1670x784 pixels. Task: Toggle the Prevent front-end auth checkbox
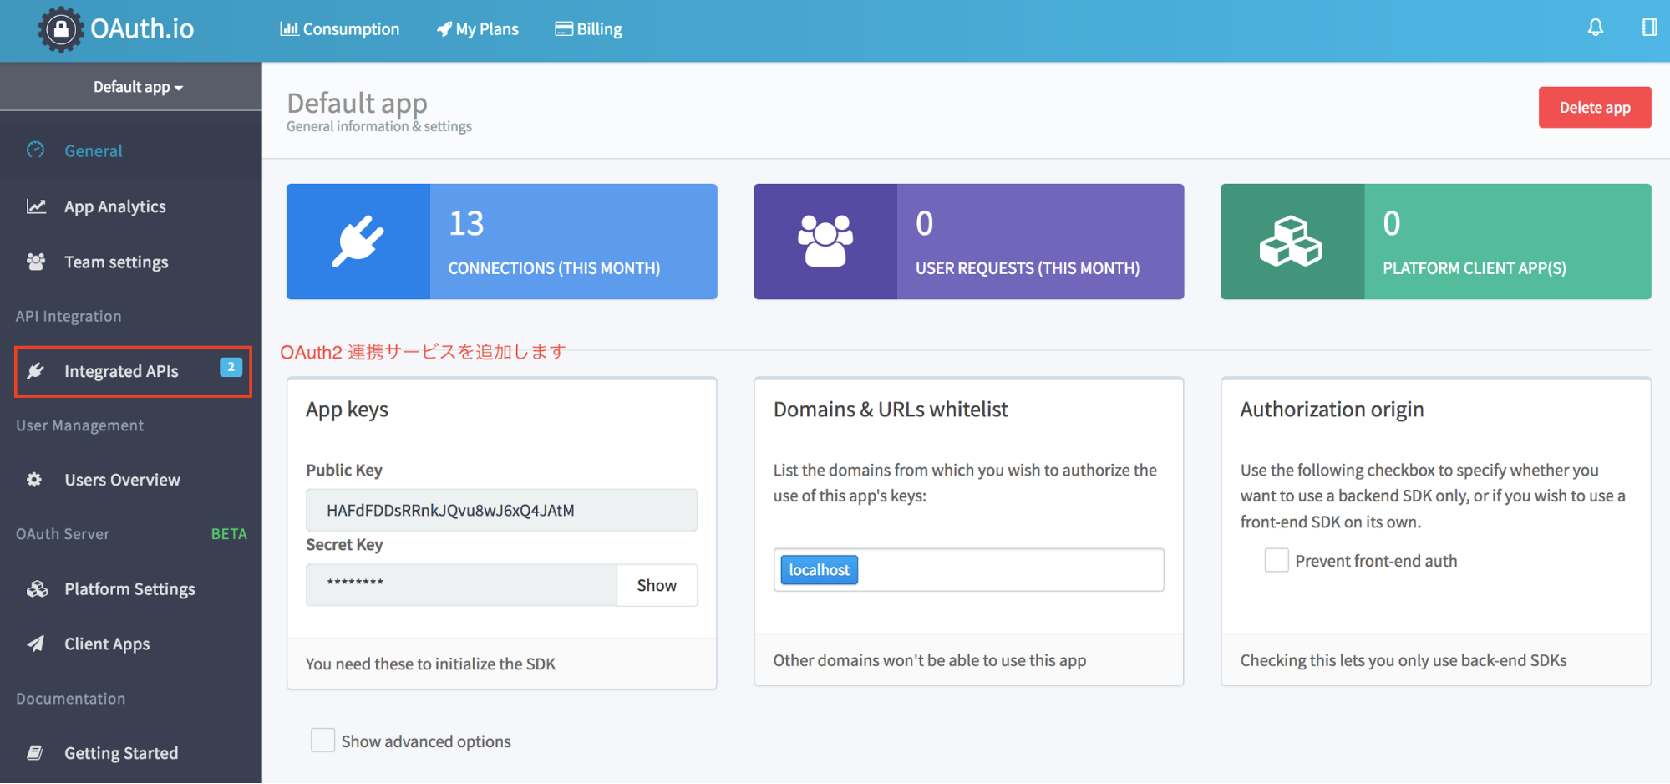tap(1277, 560)
